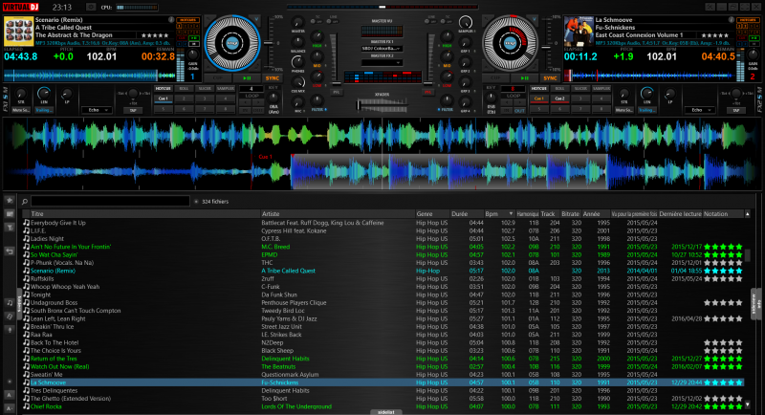This screenshot has width=765, height=415.
Task: Click the PHONES volume knob
Action: pyautogui.click(x=297, y=62)
